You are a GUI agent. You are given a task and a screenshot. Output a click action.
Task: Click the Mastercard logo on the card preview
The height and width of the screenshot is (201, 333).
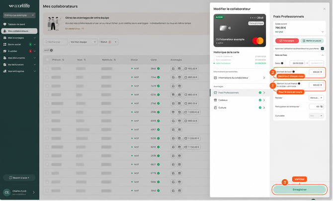tap(258, 41)
